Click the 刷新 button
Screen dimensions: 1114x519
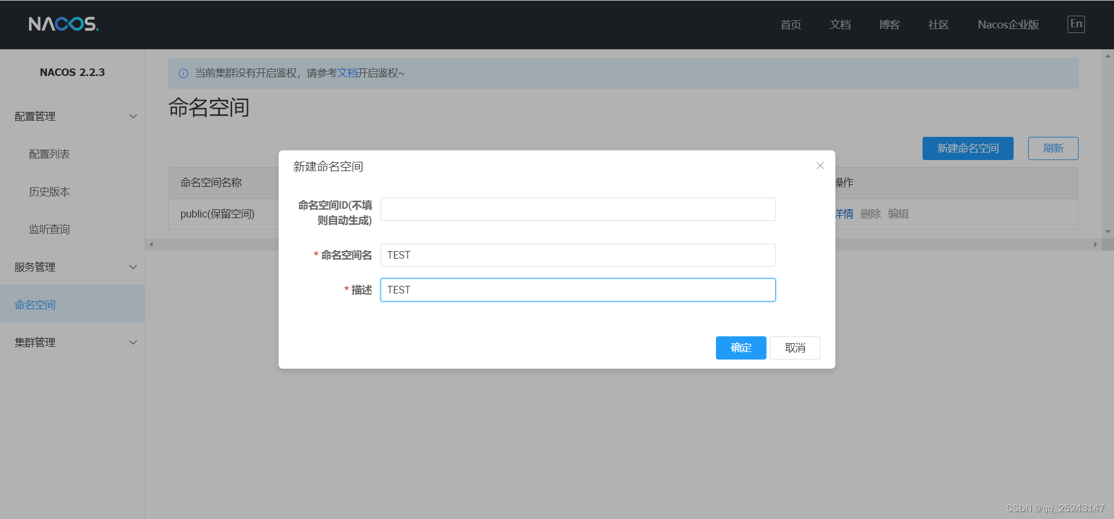(x=1053, y=148)
